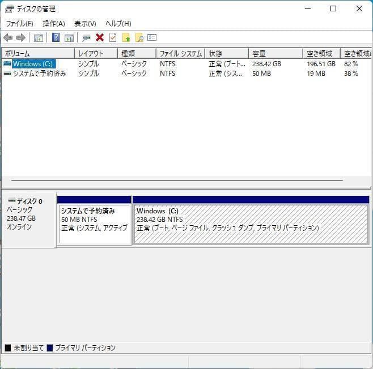Open the 表示(V) menu

(x=85, y=24)
